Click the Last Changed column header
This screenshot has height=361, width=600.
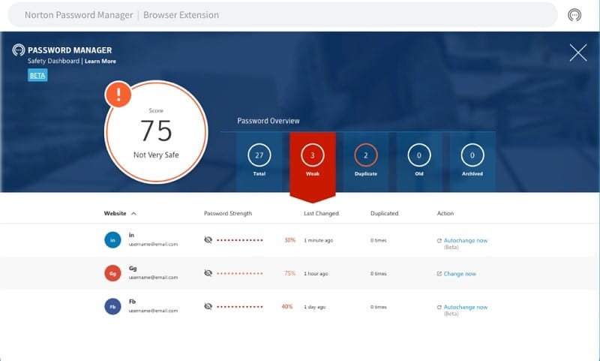(322, 213)
